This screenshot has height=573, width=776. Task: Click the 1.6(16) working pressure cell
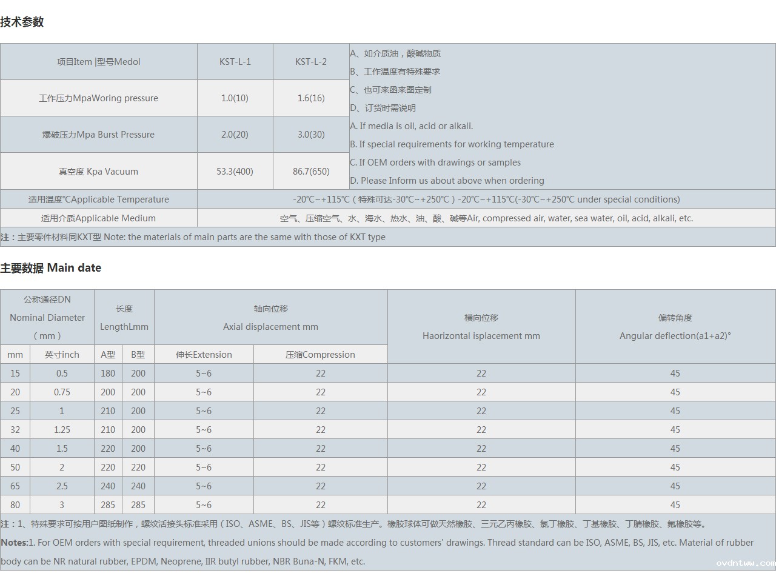click(x=311, y=98)
